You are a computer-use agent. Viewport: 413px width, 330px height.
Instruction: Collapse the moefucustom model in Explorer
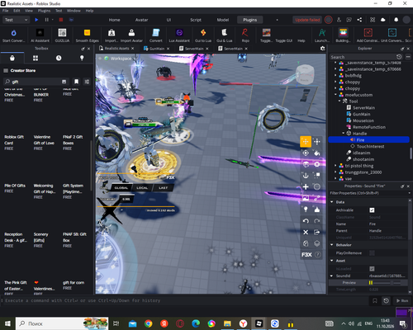(x=335, y=95)
